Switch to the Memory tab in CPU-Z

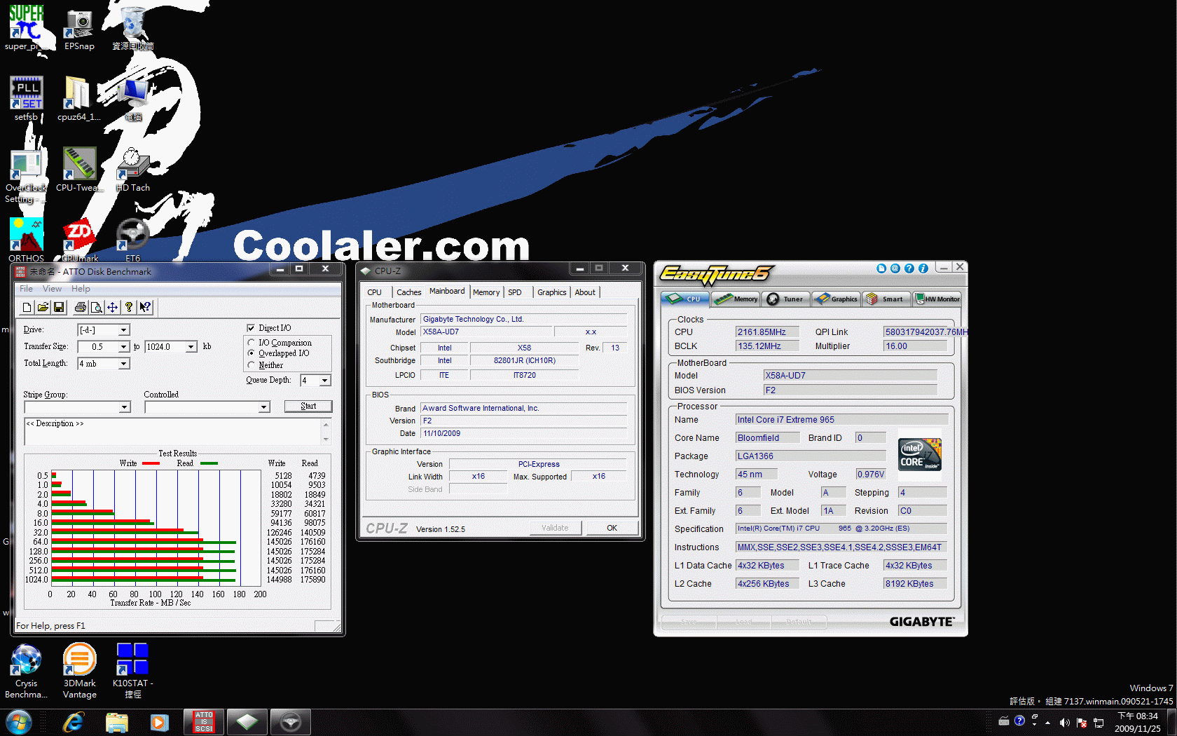pyautogui.click(x=486, y=292)
